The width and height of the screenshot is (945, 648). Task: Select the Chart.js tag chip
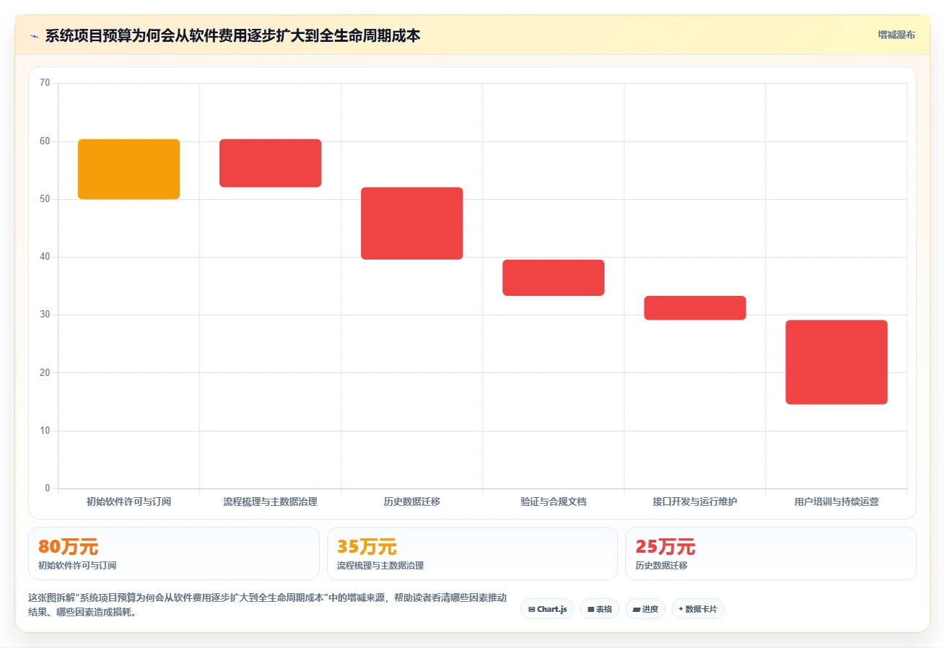[x=547, y=609]
